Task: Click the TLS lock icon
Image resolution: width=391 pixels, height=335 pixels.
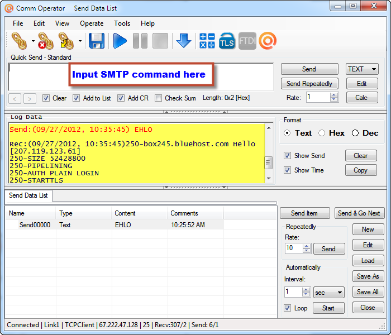Action: pyautogui.click(x=227, y=41)
